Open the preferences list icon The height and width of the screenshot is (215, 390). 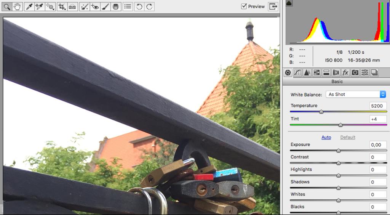click(128, 7)
